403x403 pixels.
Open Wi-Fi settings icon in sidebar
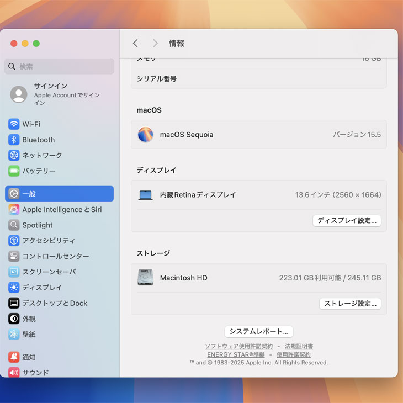(x=14, y=124)
